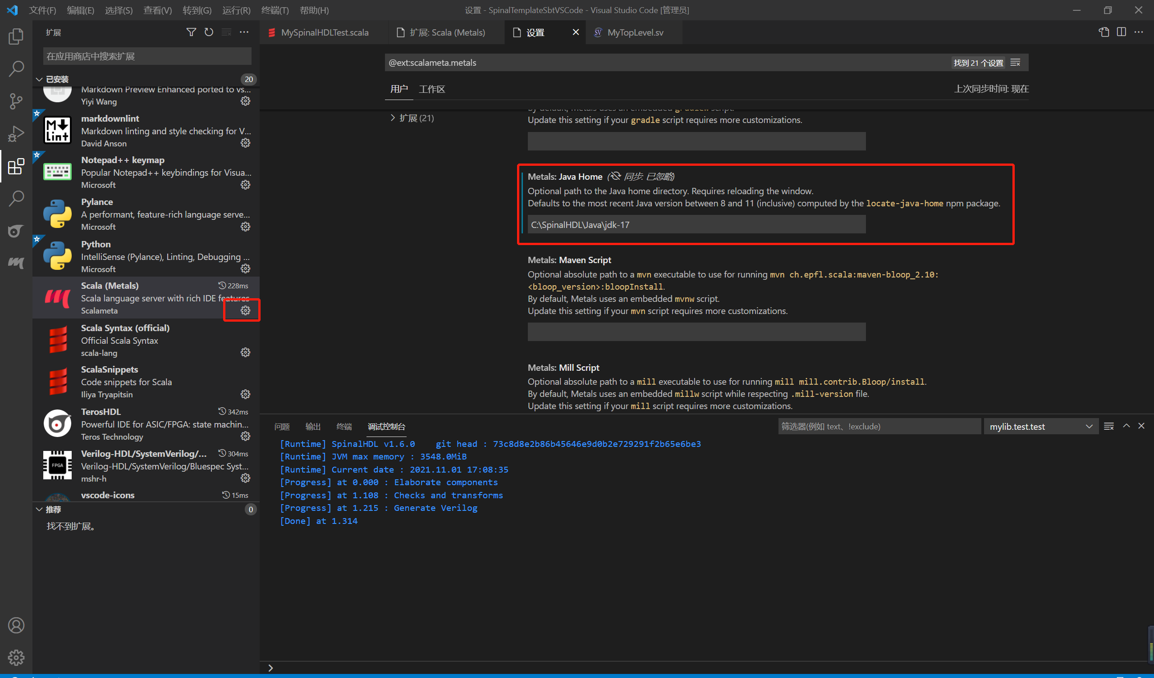Switch to MySpinalHDLTest.scala tab
This screenshot has width=1154, height=678.
pos(323,32)
